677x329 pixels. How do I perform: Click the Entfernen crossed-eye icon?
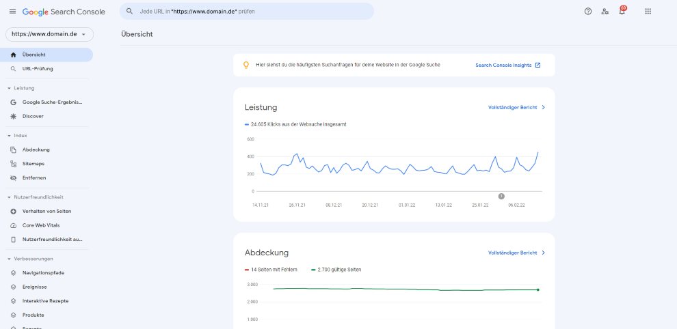14,177
